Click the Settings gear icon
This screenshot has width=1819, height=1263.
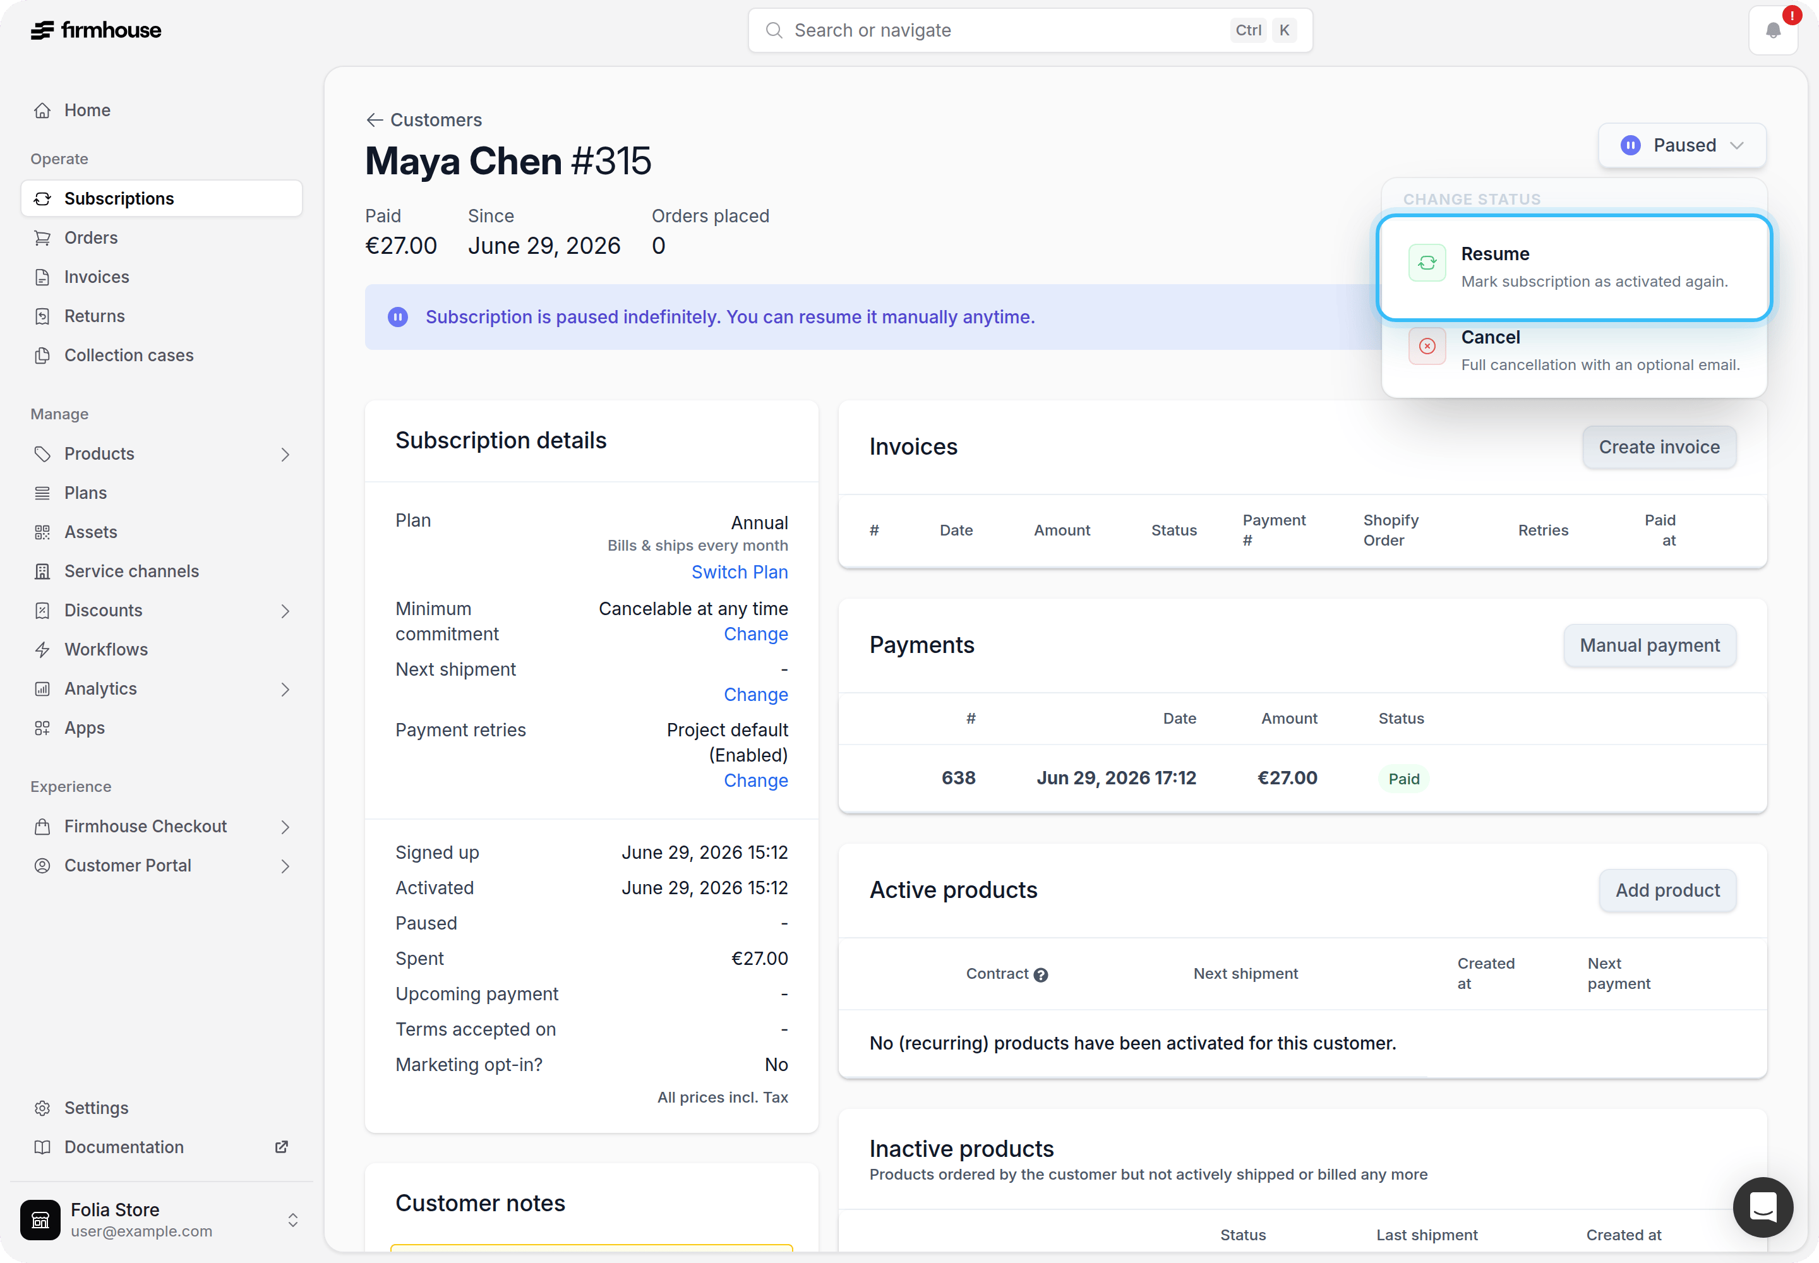43,1108
